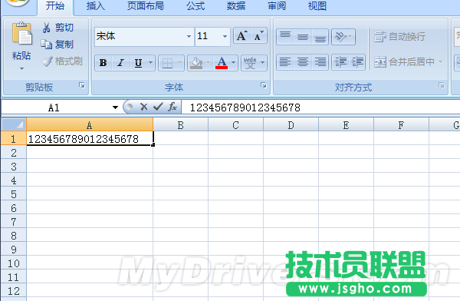Click Merge and Center (合并后居中)
This screenshot has height=301, width=460.
click(404, 62)
